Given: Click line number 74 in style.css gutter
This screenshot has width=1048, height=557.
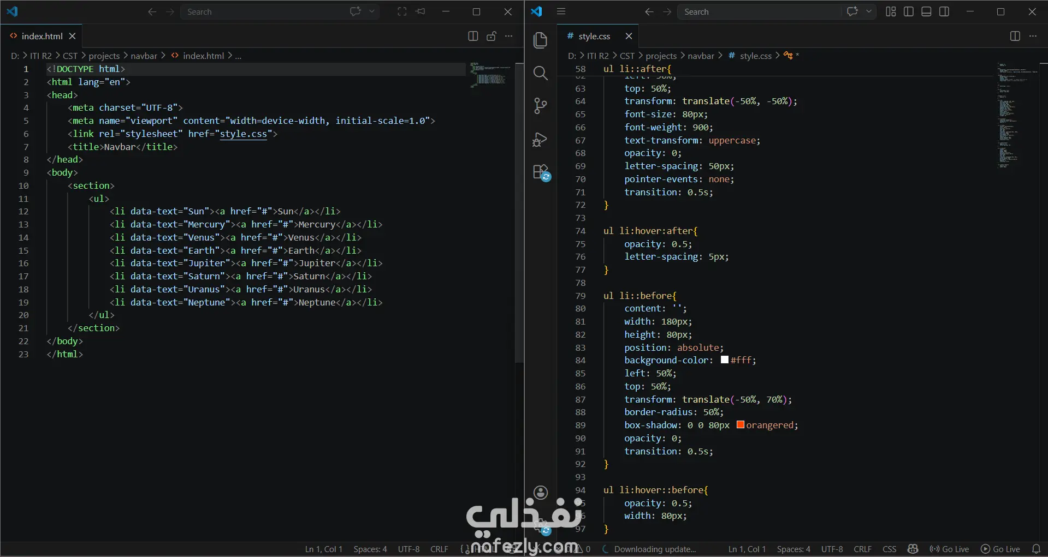Looking at the screenshot, I should coord(580,231).
